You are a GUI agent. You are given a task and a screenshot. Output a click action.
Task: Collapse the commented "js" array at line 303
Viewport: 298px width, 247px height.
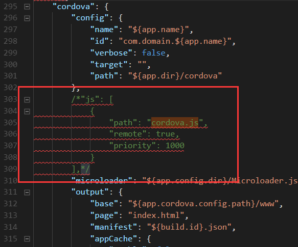27,100
